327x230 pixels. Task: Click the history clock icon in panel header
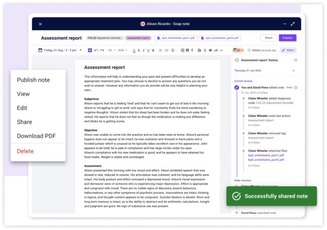coord(237,60)
